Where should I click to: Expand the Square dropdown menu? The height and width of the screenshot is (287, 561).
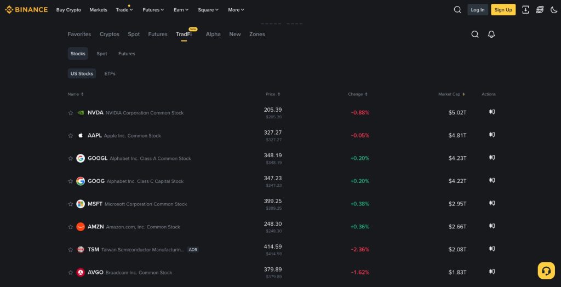(208, 10)
